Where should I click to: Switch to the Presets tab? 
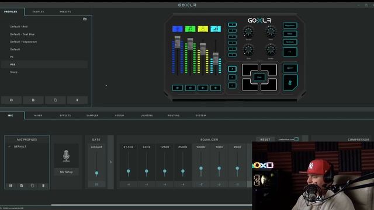[x=65, y=12]
